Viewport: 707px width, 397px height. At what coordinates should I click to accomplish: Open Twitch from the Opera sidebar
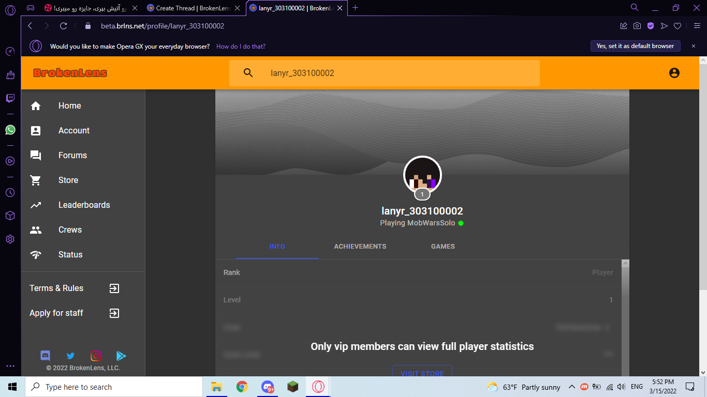tap(10, 98)
